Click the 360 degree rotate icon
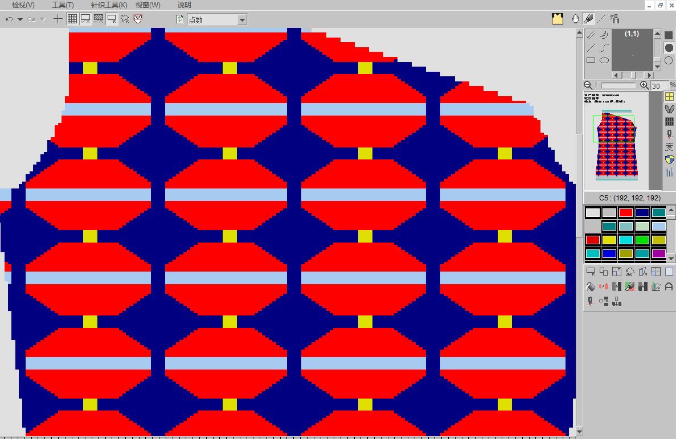Viewport: 676px width, 439px height. (630, 272)
